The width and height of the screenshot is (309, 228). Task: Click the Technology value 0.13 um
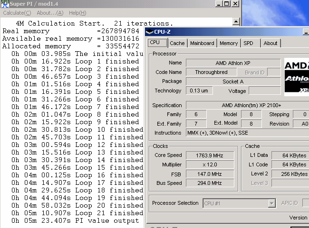coord(199,91)
